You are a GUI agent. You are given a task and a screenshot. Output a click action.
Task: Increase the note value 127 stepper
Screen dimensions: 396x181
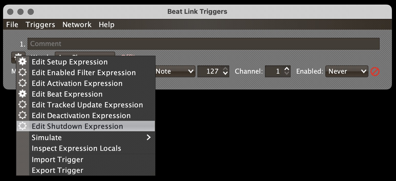(x=225, y=69)
